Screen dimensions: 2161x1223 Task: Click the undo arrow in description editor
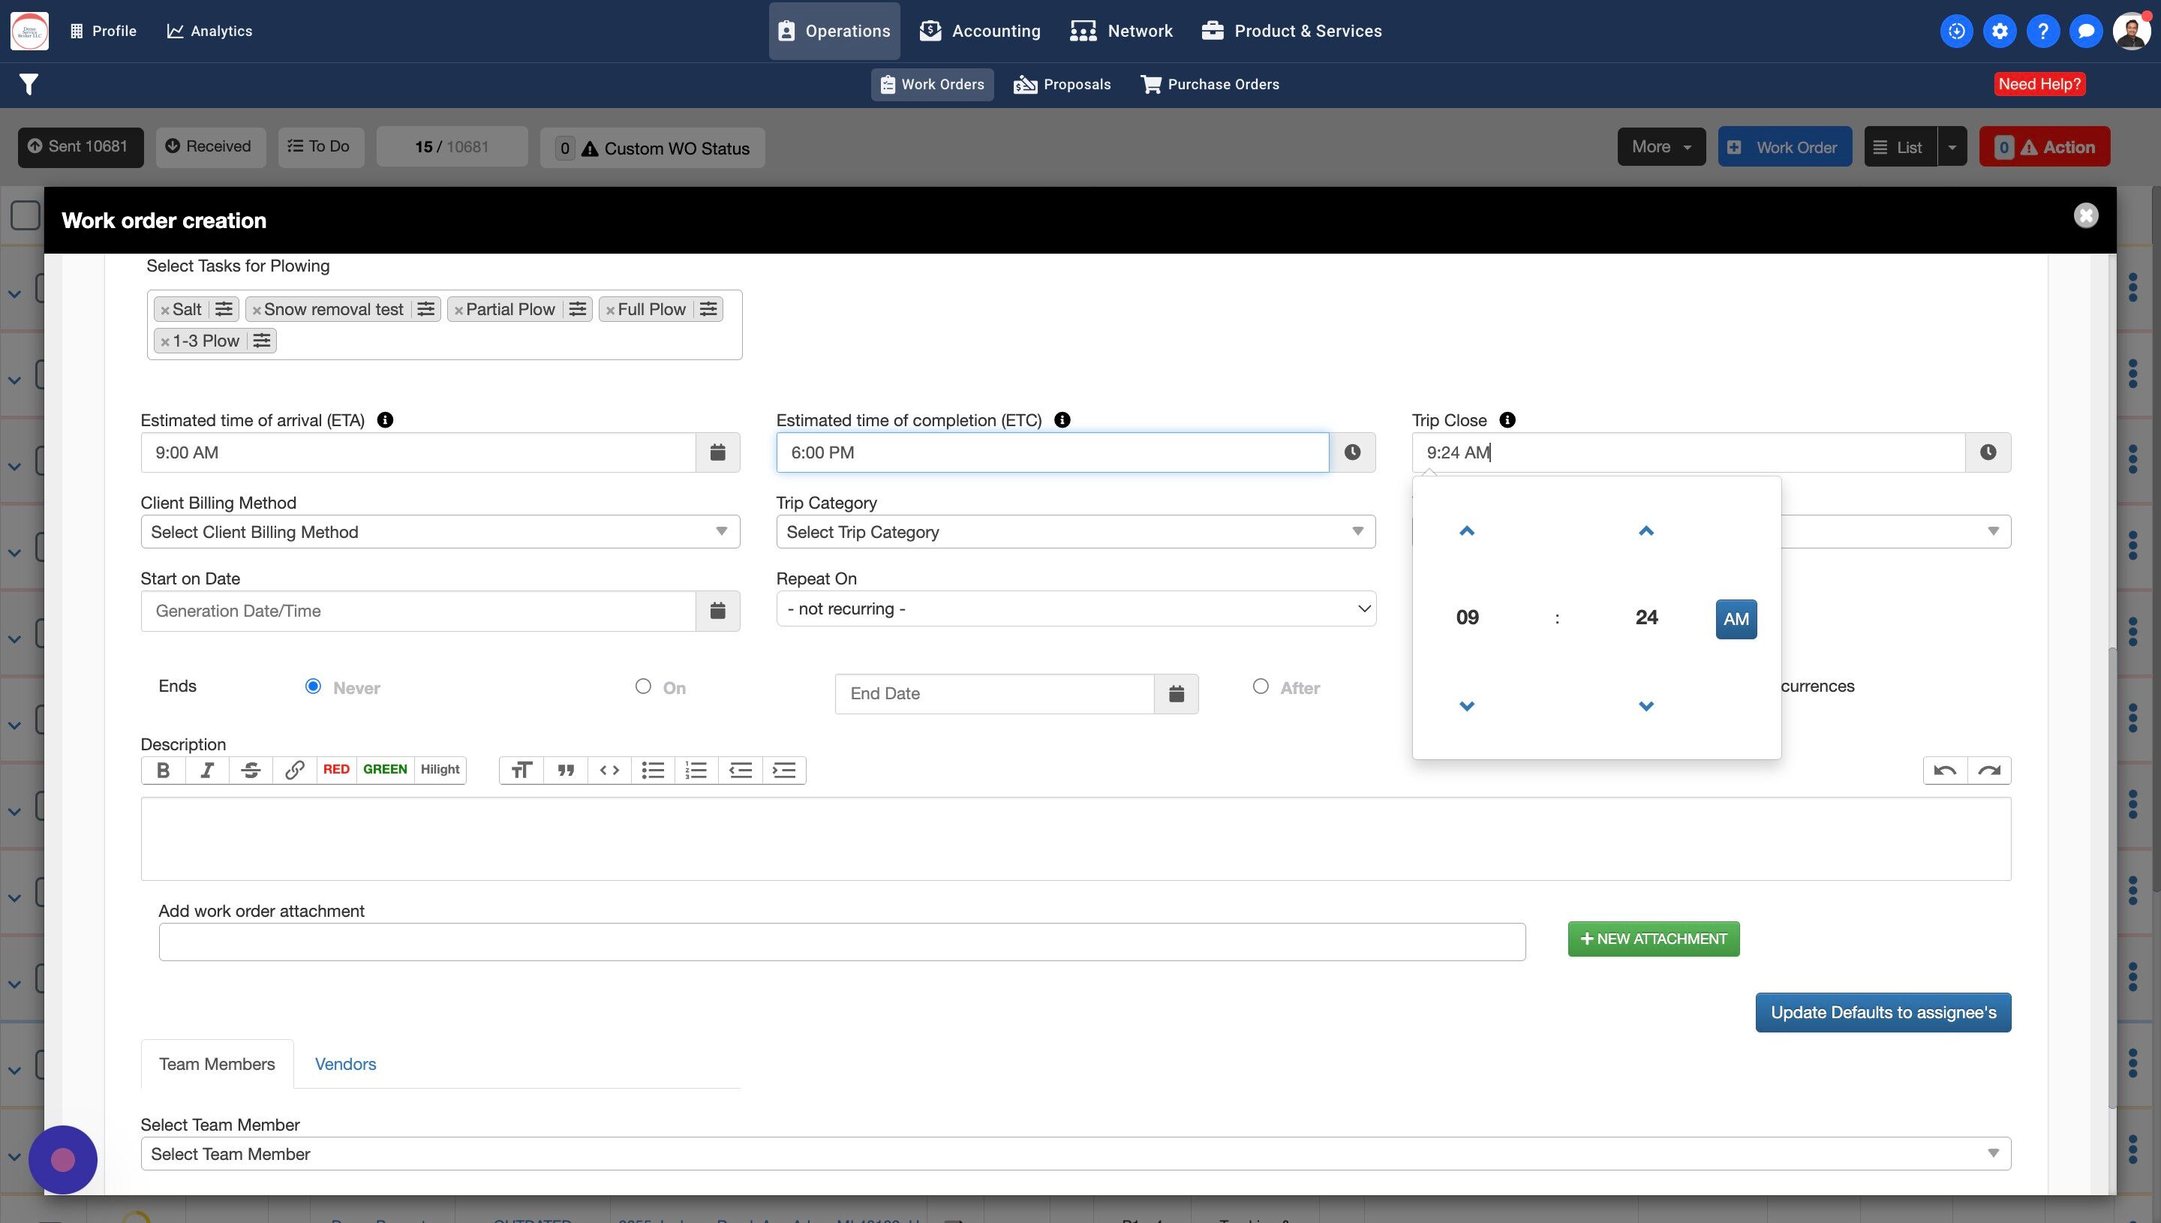pos(1944,771)
